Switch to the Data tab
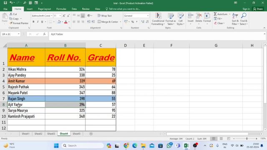 (74, 9)
